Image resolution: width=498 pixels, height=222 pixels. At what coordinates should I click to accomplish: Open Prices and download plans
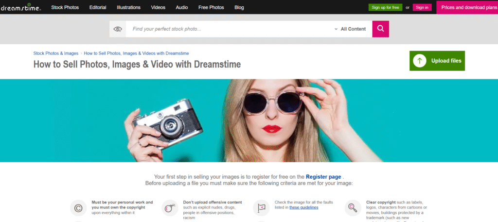point(468,7)
